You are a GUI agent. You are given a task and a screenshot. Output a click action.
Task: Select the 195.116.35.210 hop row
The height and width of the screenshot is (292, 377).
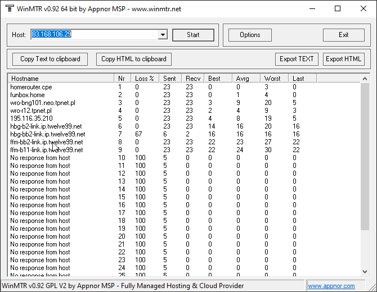point(32,118)
